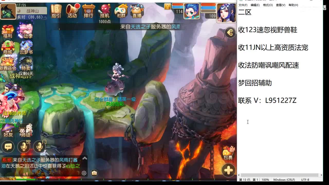Collapse the side panel with gold swirl button
The width and height of the screenshot is (329, 185).
click(230, 33)
